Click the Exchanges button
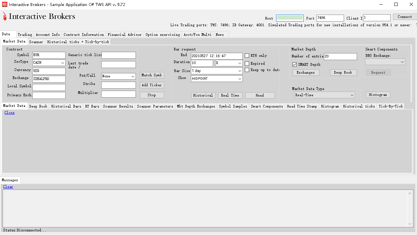The image size is (417, 235). [306, 72]
